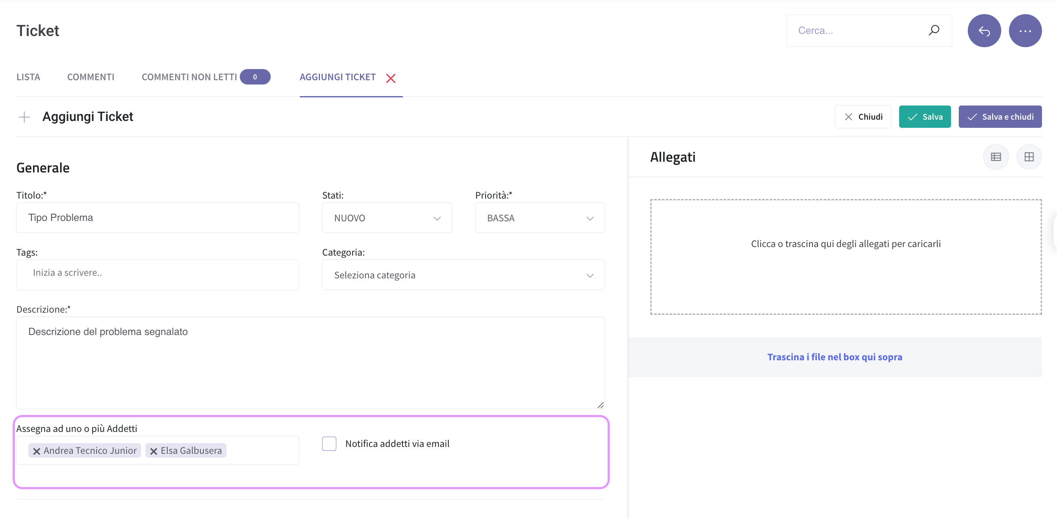1057x519 pixels.
Task: Click the Assegna addetti multi-select field
Action: [157, 450]
